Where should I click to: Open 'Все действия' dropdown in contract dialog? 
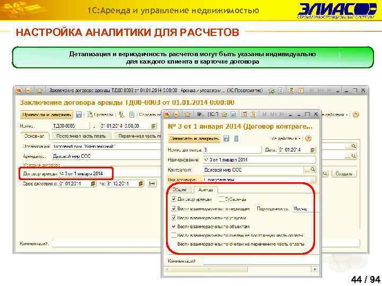pos(286,138)
